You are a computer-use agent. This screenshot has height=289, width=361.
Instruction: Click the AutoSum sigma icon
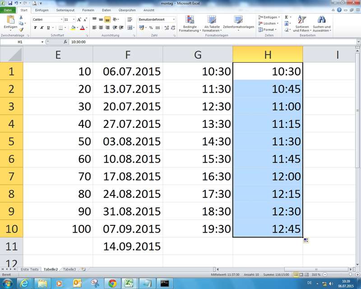(x=287, y=17)
